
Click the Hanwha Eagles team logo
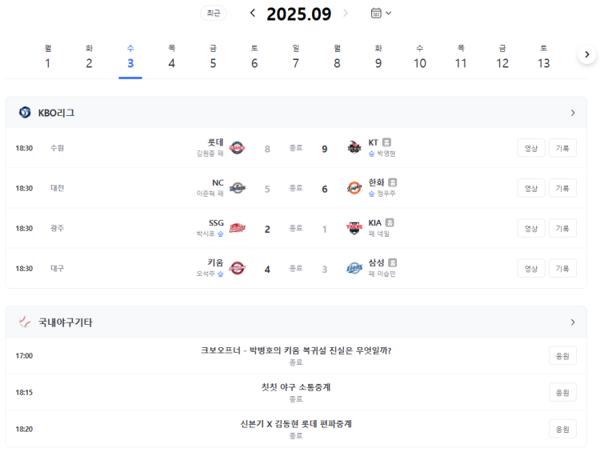point(354,188)
